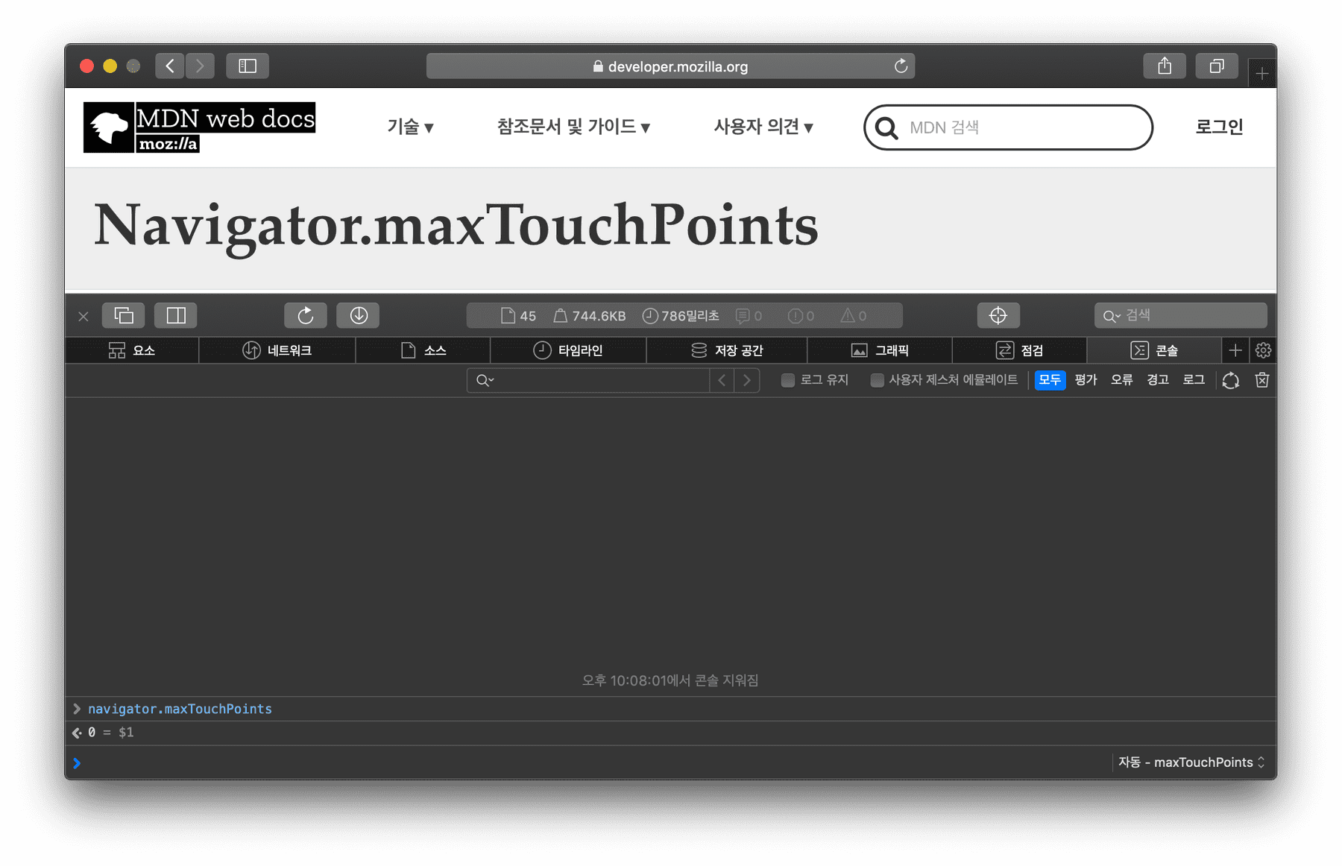Screen dimensions: 1342x866
Task: Reload the page from Web Inspector toolbar
Action: [x=305, y=316]
